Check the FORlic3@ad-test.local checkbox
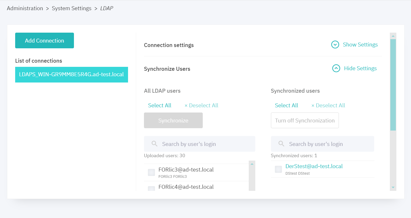411x218 pixels. [x=151, y=172]
